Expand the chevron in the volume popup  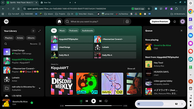pyautogui.click(x=182, y=104)
